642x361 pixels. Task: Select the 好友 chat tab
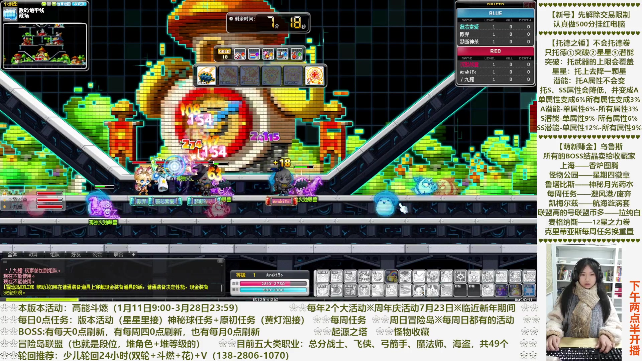[76, 255]
